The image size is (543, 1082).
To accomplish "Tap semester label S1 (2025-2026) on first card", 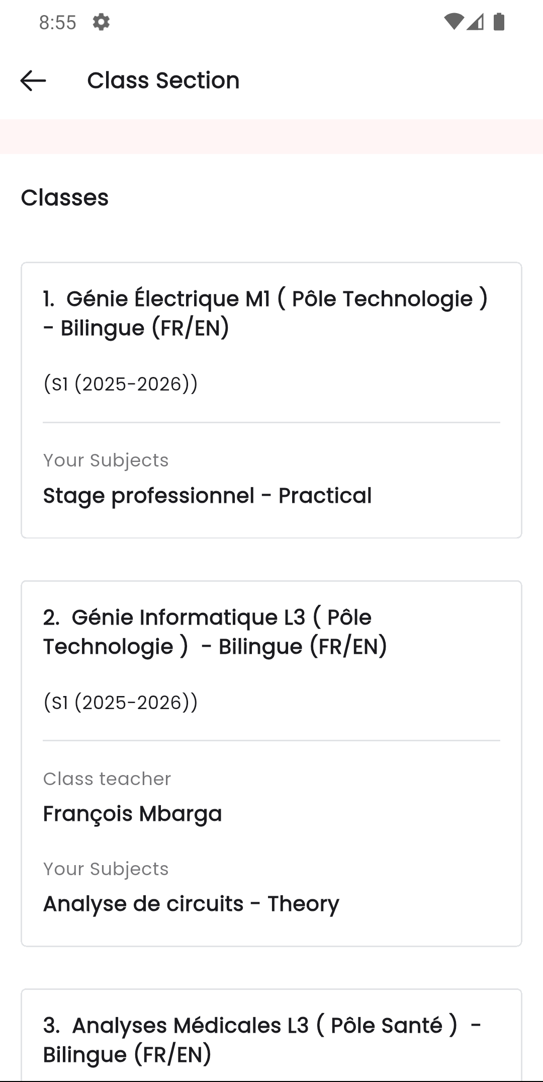I will pos(120,383).
